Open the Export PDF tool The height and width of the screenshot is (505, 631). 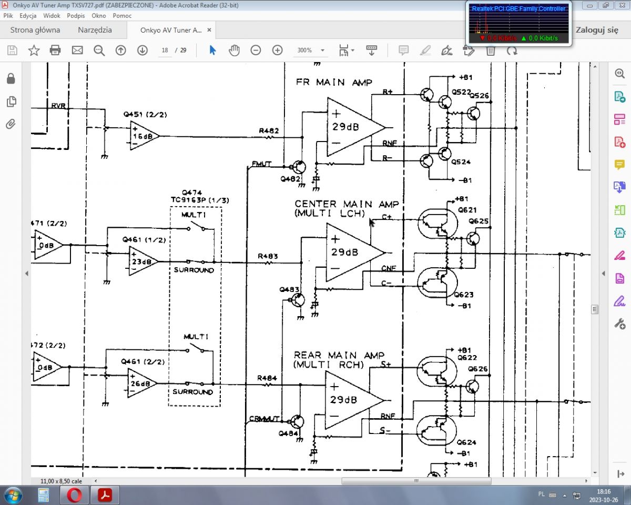point(619,97)
